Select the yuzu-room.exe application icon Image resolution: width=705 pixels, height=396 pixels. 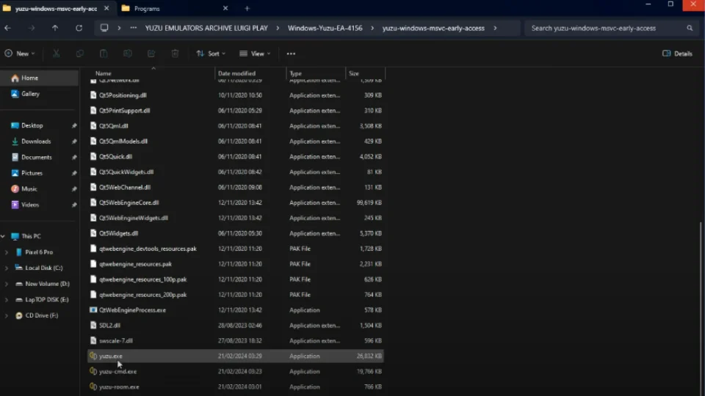93,386
